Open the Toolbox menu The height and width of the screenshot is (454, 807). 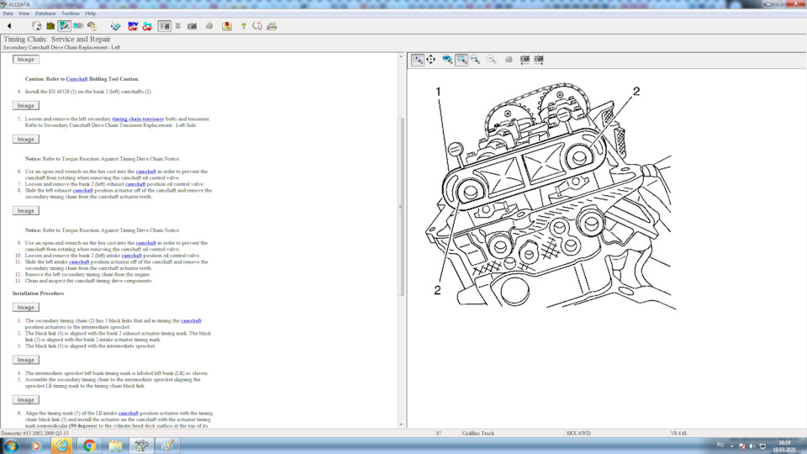(x=71, y=13)
